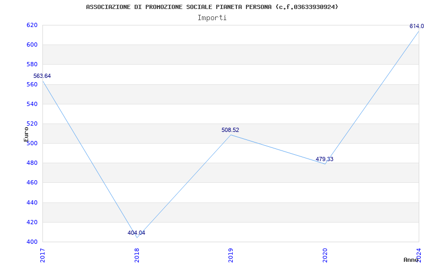Image resolution: width=424 pixels, height=265 pixels.
Task: Click the 600 y-axis value
Action: coord(31,45)
